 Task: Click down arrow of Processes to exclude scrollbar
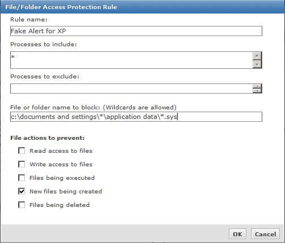coord(257,91)
